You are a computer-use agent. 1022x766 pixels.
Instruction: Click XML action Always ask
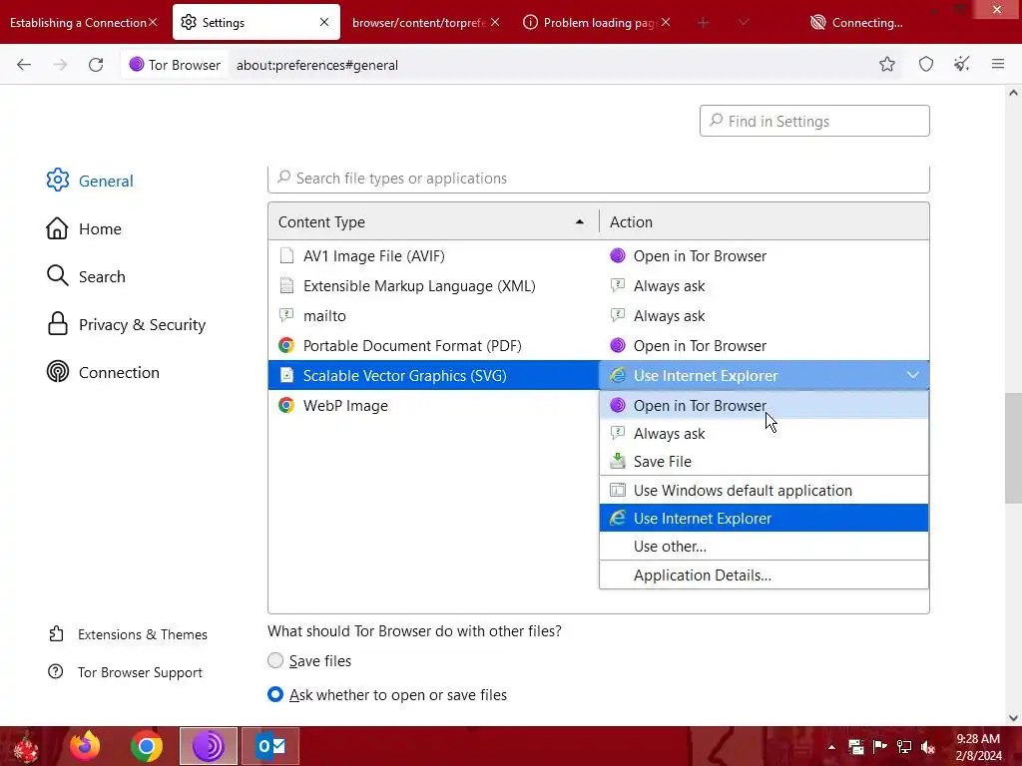[x=764, y=286]
